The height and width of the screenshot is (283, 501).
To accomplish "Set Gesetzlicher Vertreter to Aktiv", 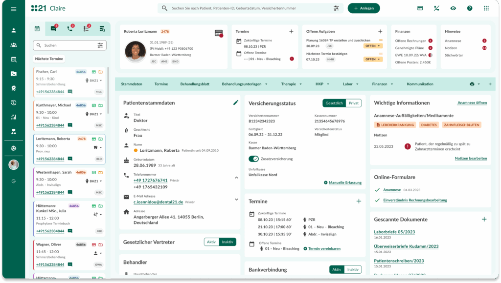I will 211,242.
